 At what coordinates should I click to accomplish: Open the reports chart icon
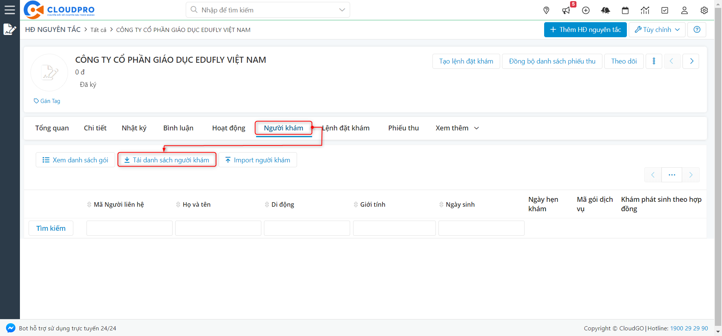pos(645,10)
